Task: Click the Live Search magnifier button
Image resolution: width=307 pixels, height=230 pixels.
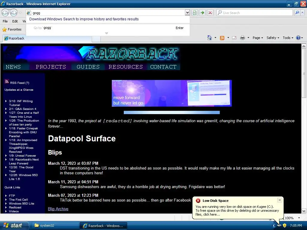Action: click(x=297, y=13)
